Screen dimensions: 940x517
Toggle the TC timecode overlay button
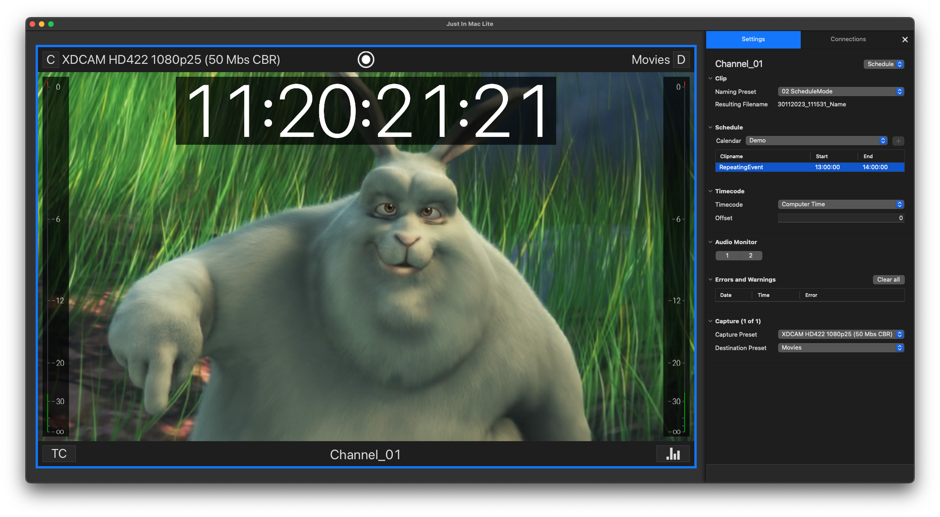point(59,454)
